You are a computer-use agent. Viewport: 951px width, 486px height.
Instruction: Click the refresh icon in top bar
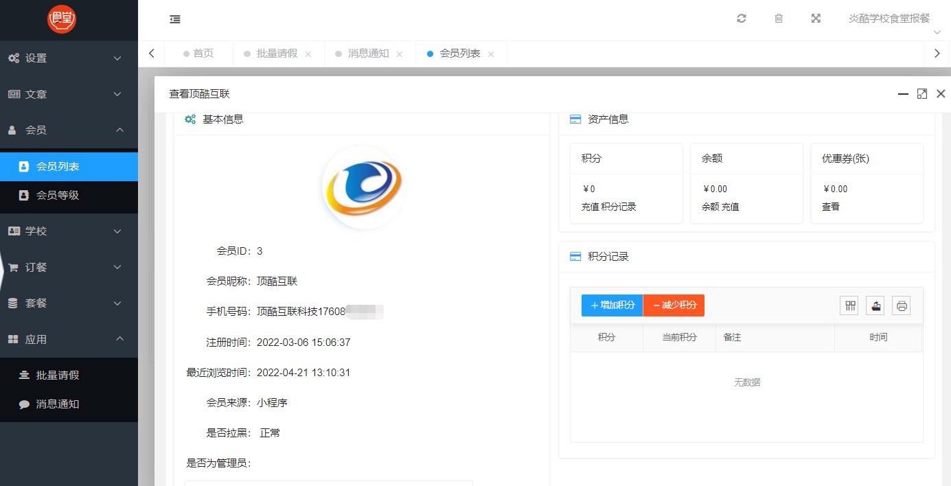[x=741, y=19]
